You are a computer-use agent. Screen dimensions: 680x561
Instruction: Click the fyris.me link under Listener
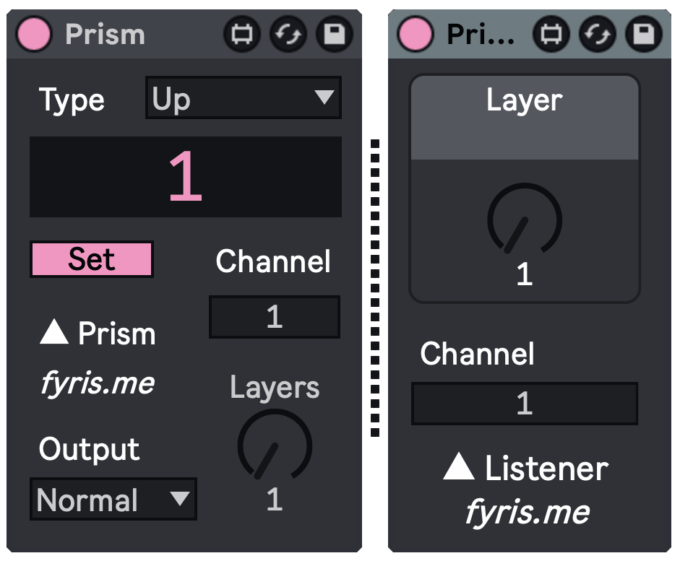(527, 512)
